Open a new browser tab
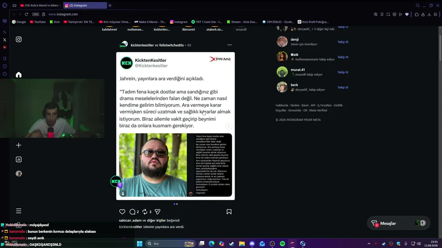442x248 pixels. [x=110, y=6]
